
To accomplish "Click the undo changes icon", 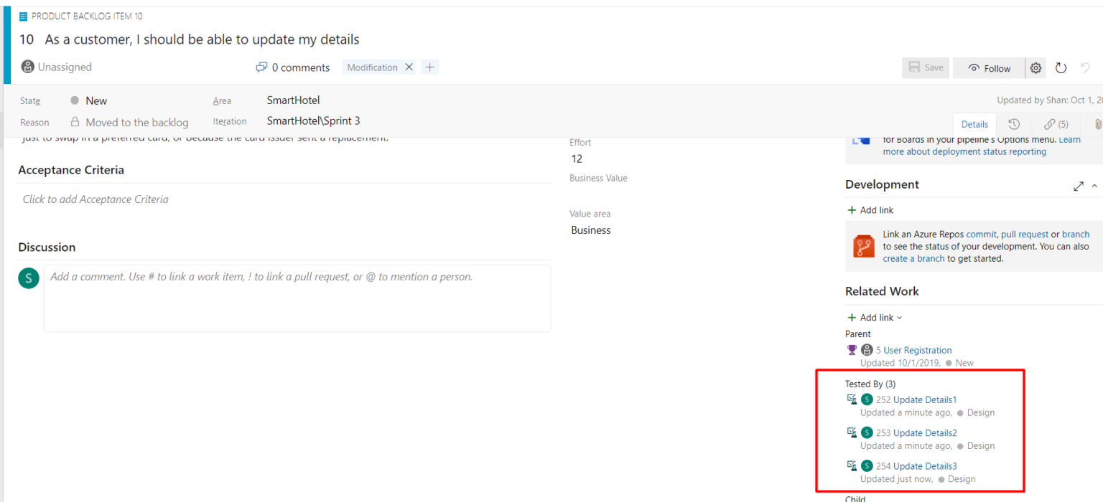I will point(1085,68).
